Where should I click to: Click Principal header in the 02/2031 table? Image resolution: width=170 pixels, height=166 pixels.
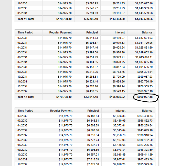(92, 32)
